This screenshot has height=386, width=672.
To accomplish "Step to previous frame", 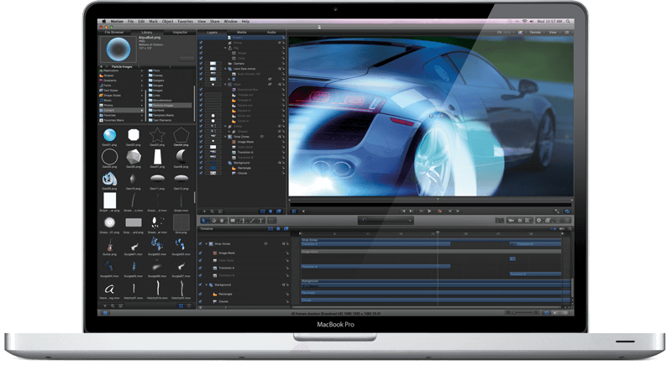I will tap(449, 211).
